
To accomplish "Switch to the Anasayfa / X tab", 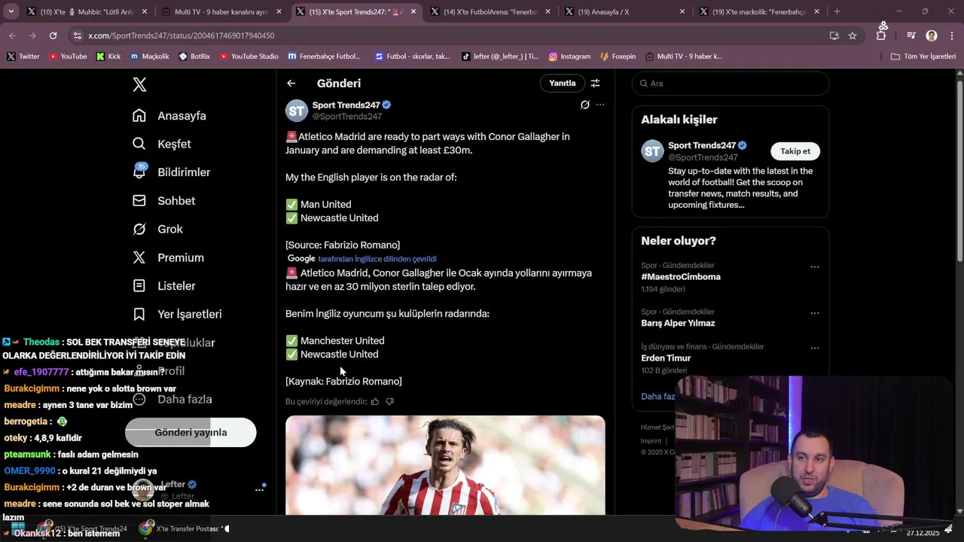I will (x=625, y=11).
